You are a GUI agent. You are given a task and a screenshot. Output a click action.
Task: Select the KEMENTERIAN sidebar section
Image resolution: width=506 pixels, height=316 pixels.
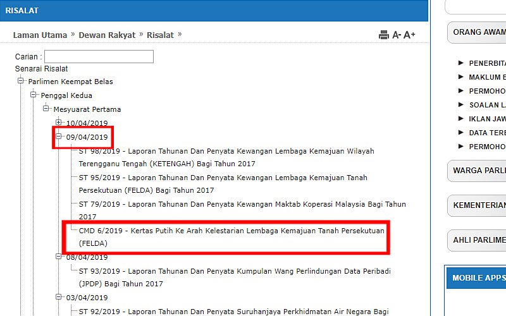(479, 205)
